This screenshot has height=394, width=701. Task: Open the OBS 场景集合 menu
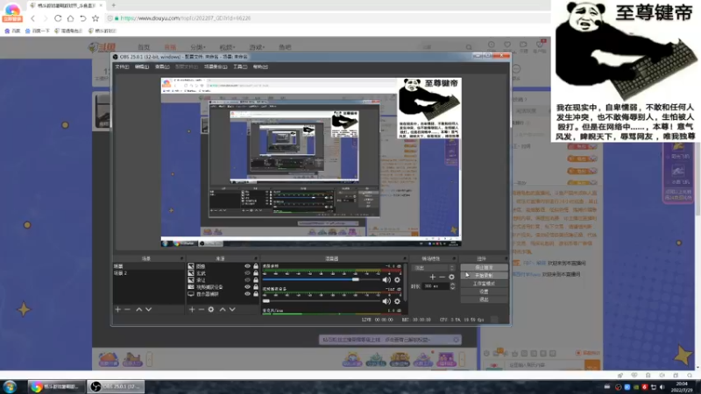(x=216, y=67)
